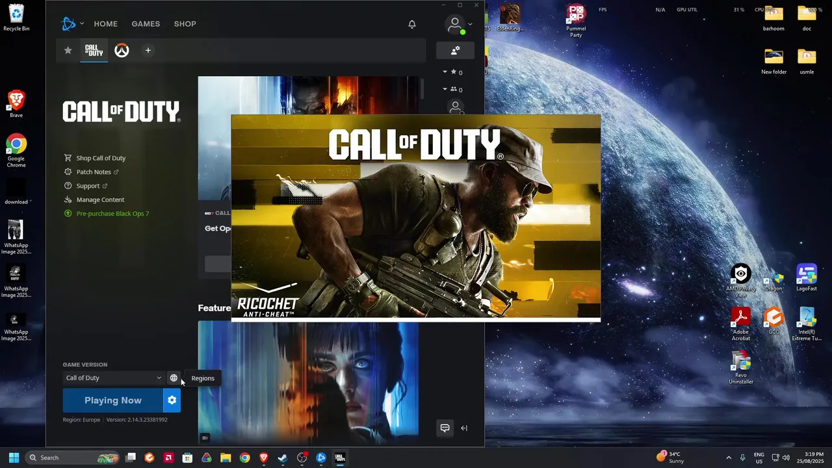Image resolution: width=832 pixels, height=468 pixels.
Task: Open Patch Notes link
Action: [x=94, y=172]
